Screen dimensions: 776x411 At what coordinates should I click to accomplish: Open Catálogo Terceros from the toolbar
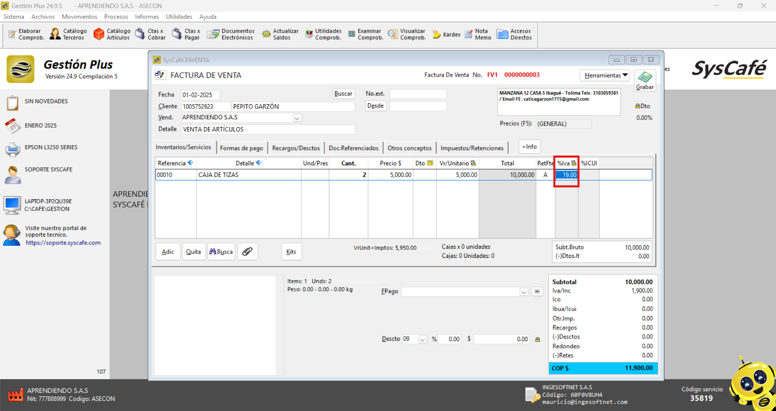pyautogui.click(x=68, y=34)
